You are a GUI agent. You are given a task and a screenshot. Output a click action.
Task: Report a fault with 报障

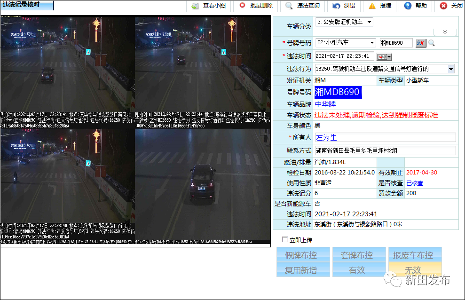tap(380, 6)
